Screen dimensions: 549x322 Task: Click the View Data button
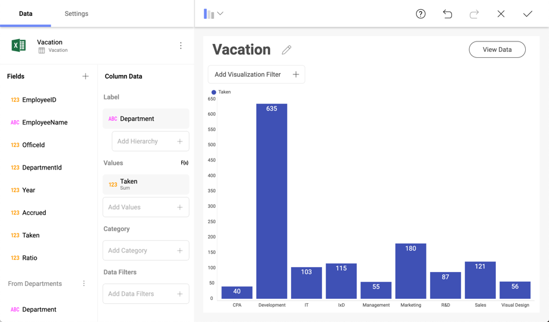point(497,49)
